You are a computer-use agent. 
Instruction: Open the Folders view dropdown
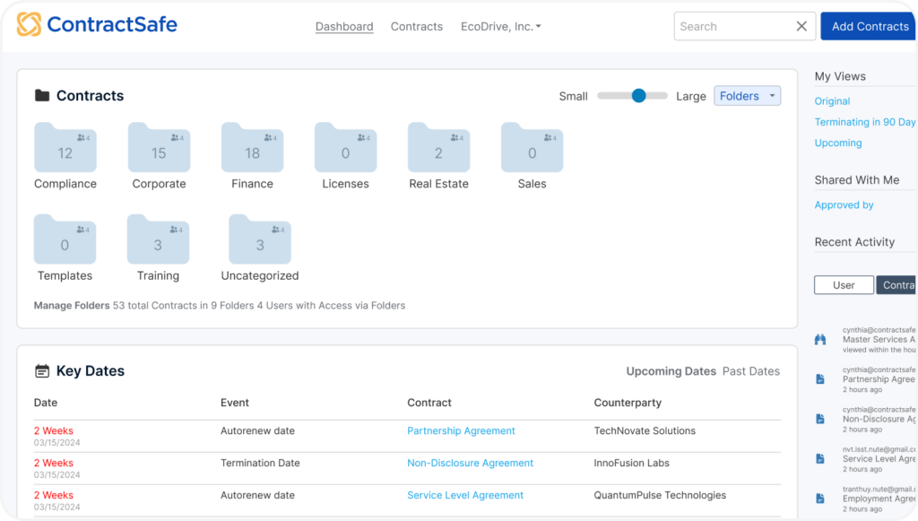pyautogui.click(x=747, y=95)
